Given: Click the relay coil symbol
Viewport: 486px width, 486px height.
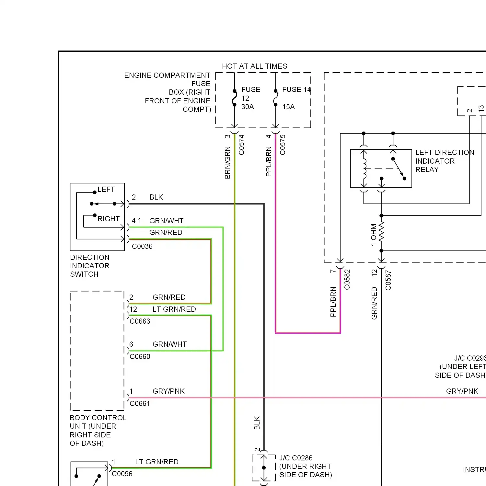Looking at the screenshot, I should tap(364, 168).
